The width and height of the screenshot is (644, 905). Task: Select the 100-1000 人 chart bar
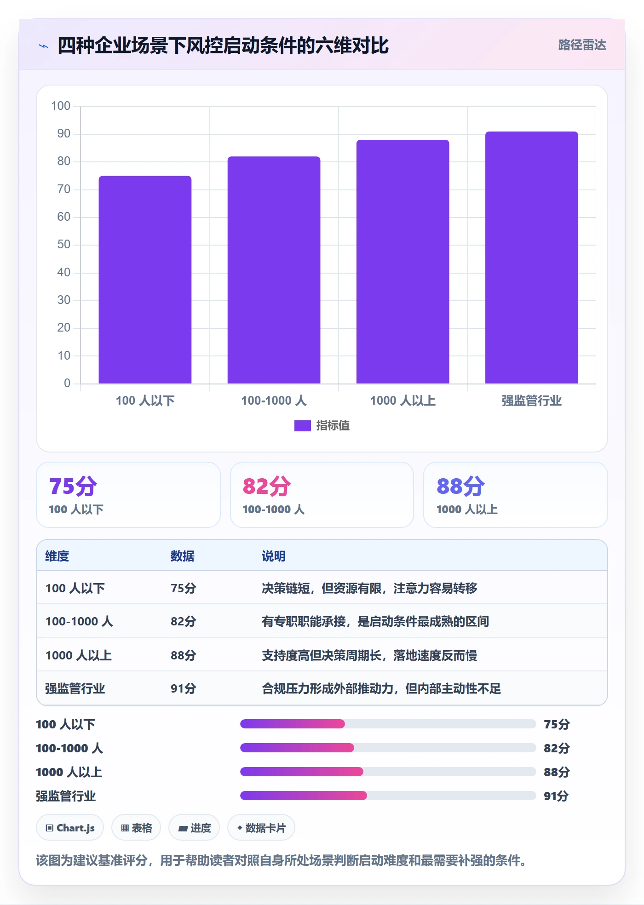(x=274, y=270)
